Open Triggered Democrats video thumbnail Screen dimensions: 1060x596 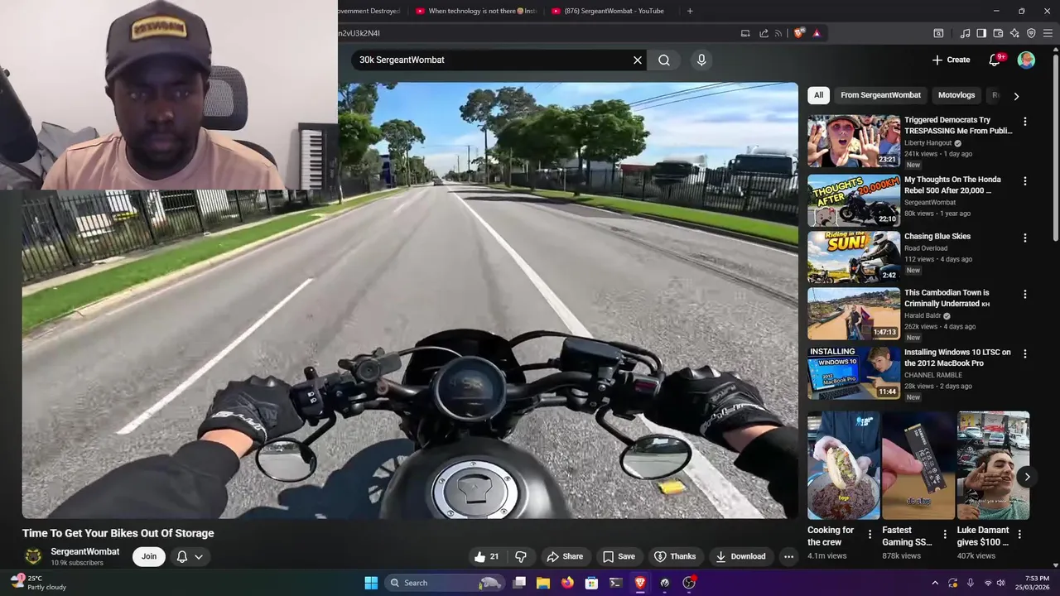[854, 142]
